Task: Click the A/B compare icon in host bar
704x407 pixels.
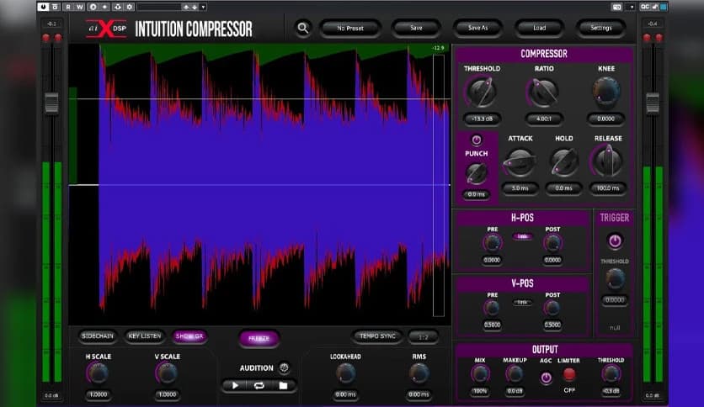Action: tap(55, 7)
